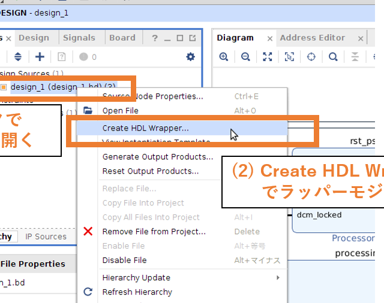Select Create HDL Wrapper menu item

point(145,128)
